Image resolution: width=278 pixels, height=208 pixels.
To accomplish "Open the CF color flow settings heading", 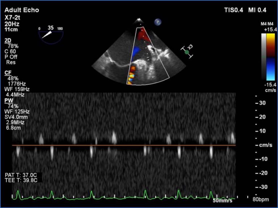I will [x=8, y=73].
